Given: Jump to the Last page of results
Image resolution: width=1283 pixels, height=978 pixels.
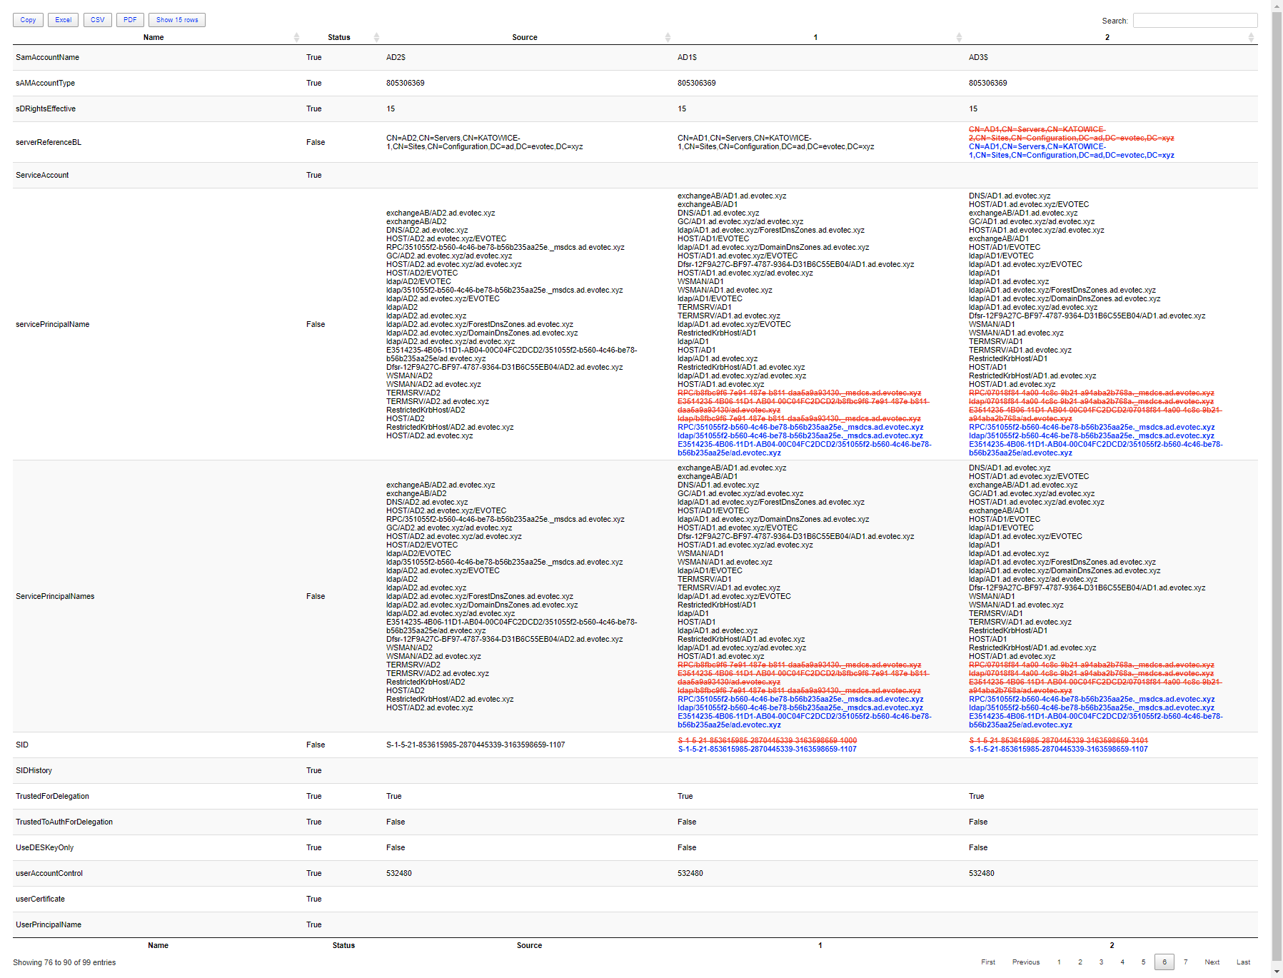Looking at the screenshot, I should click(1243, 962).
